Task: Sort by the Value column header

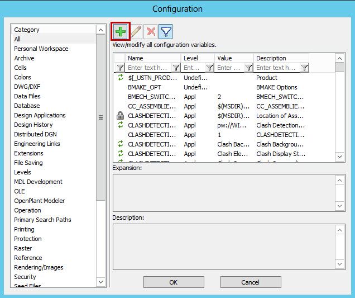Action: 234,58
